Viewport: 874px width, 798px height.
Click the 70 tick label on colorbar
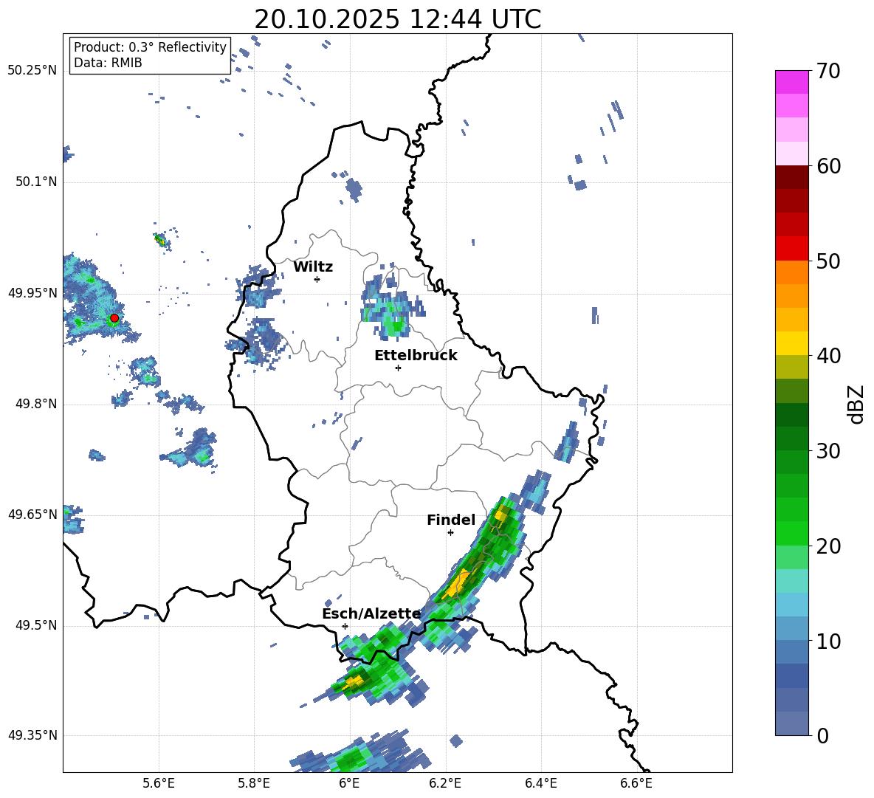(x=827, y=72)
